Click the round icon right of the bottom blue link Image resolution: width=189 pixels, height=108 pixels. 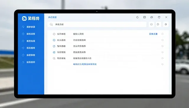click(x=162, y=64)
